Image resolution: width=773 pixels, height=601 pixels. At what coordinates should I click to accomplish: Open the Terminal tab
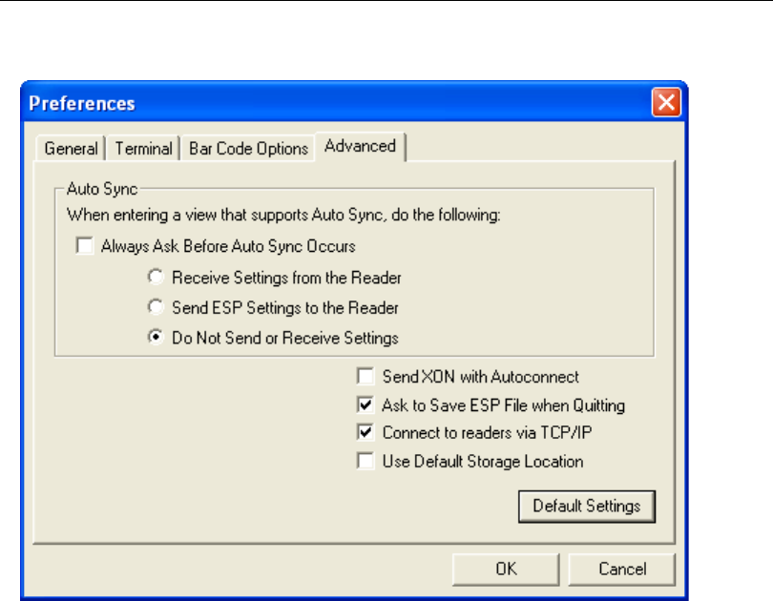[144, 149]
